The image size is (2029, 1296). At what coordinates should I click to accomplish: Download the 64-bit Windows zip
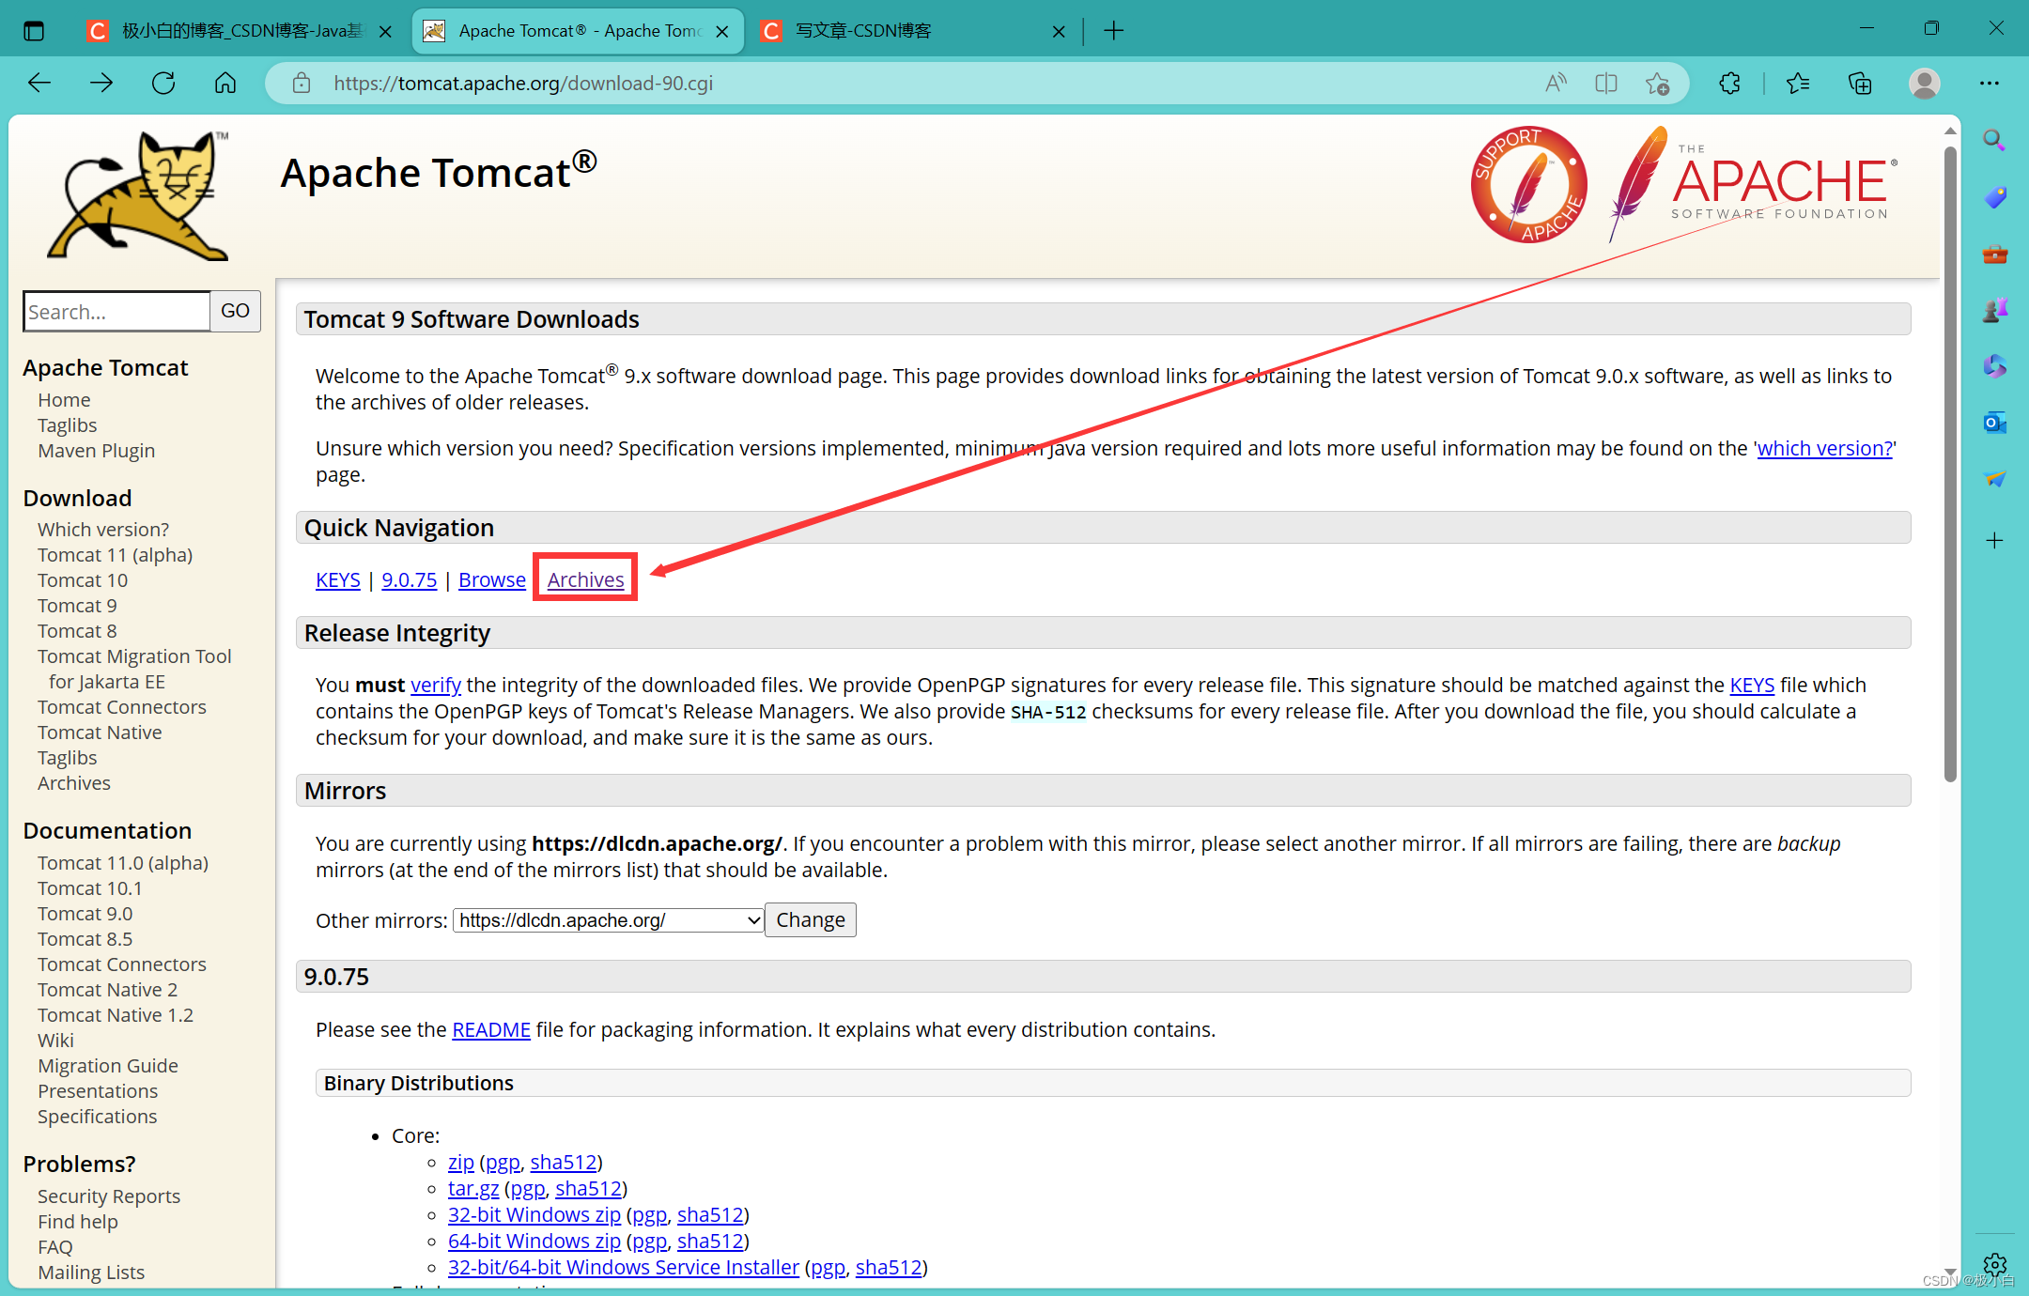point(534,1241)
